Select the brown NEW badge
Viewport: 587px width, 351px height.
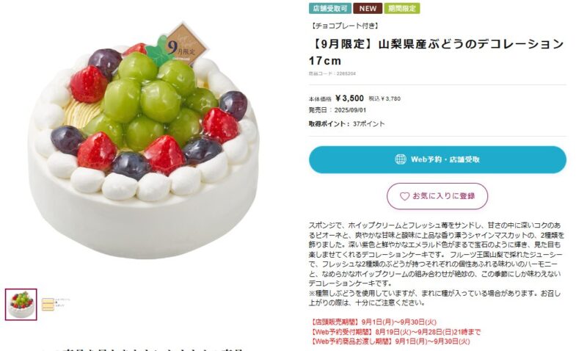pyautogui.click(x=368, y=8)
